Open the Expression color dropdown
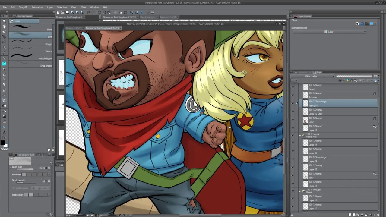This screenshot has width=386, height=217. (330, 32)
